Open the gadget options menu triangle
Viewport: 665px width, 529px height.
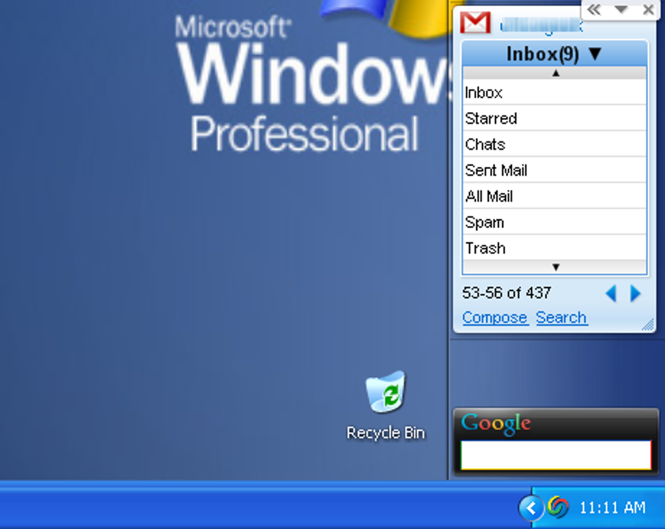(x=621, y=9)
